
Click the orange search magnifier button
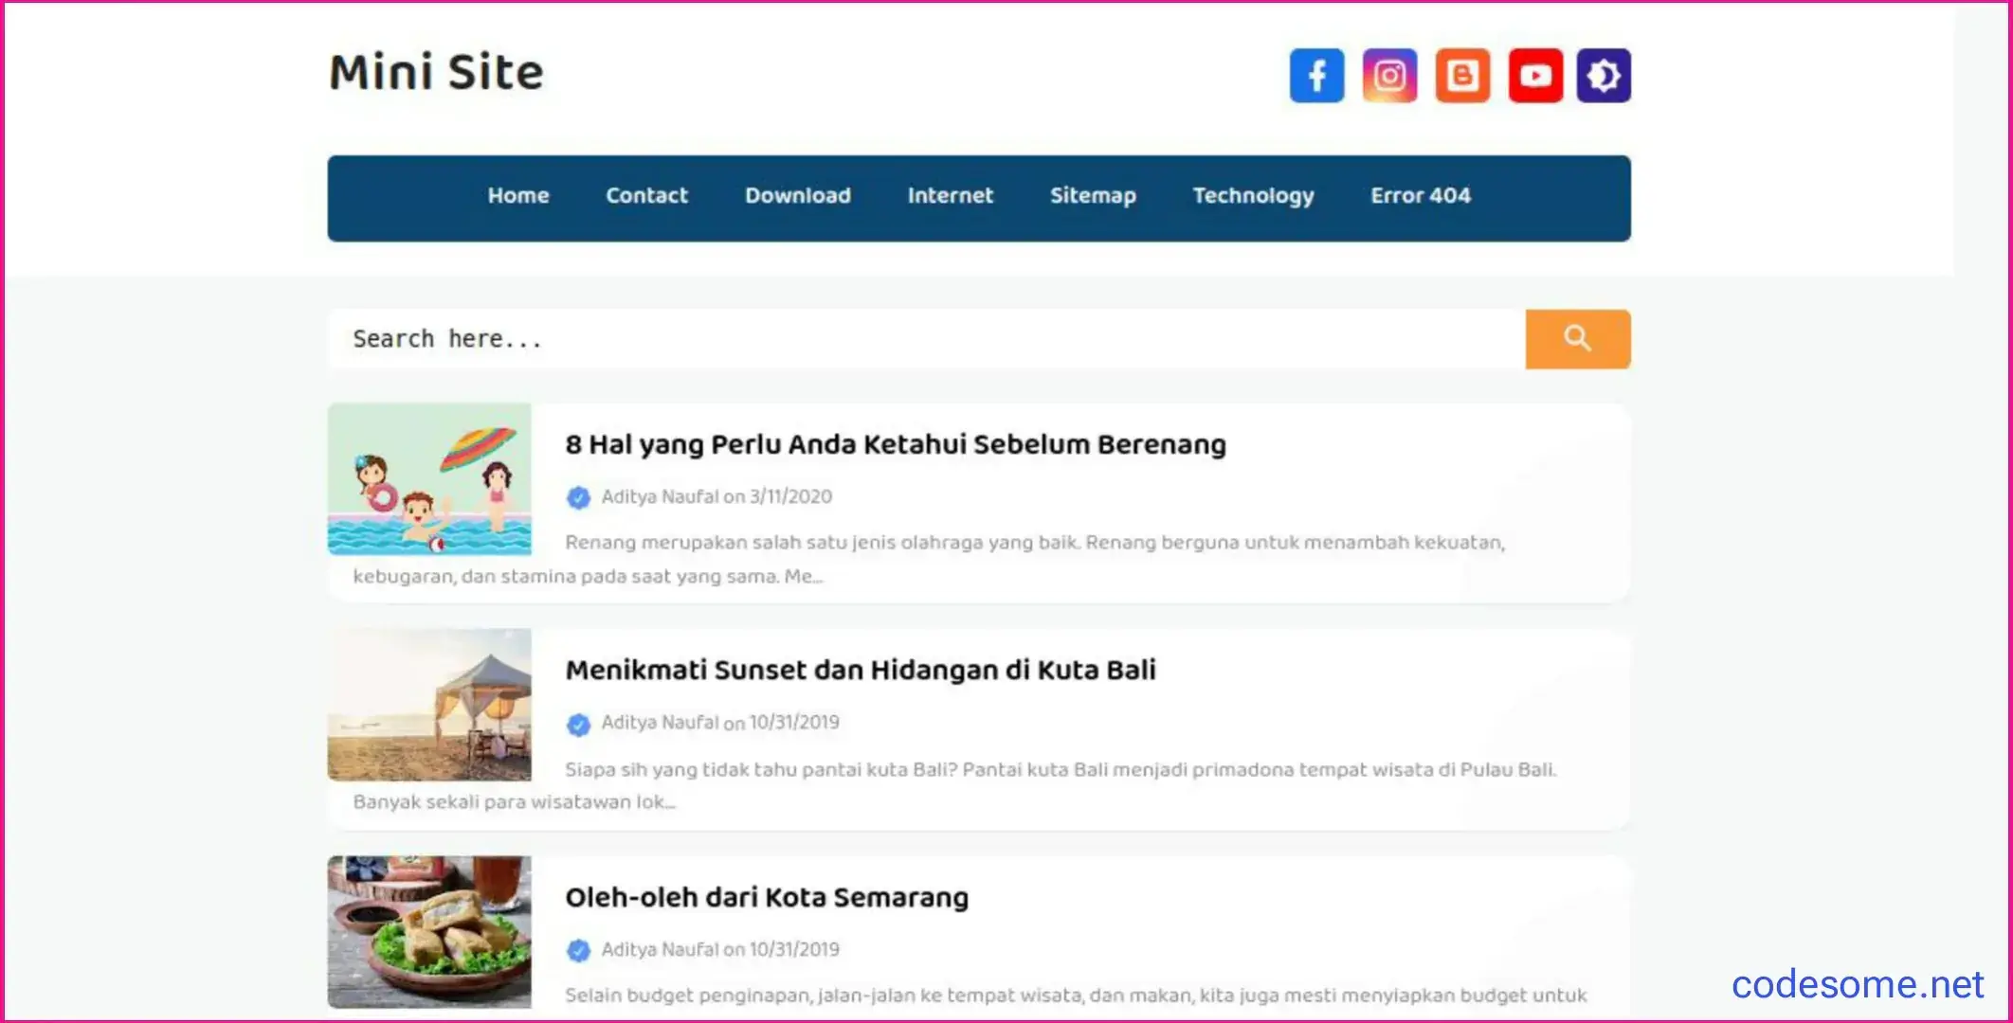click(1577, 339)
